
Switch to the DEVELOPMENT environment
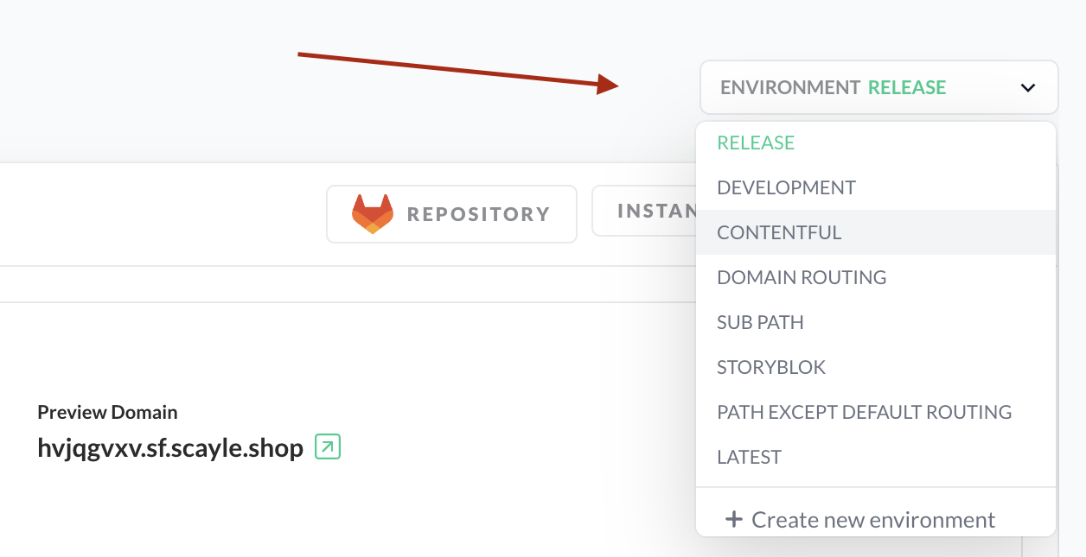pos(786,187)
